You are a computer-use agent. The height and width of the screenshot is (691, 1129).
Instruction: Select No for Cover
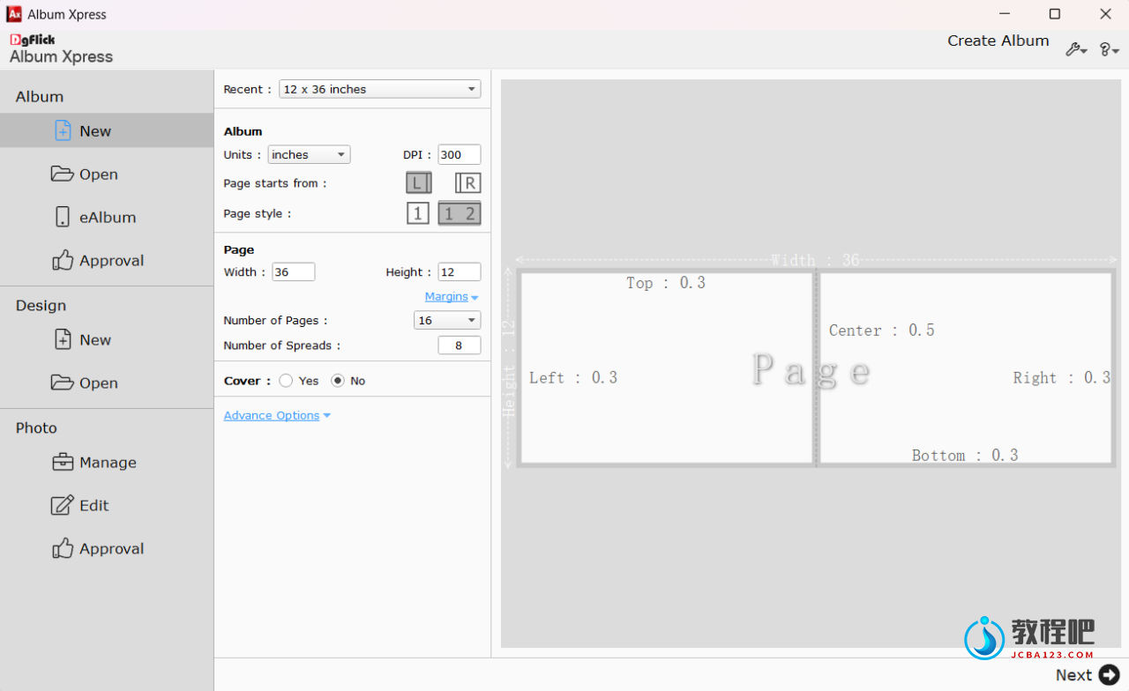pyautogui.click(x=338, y=381)
